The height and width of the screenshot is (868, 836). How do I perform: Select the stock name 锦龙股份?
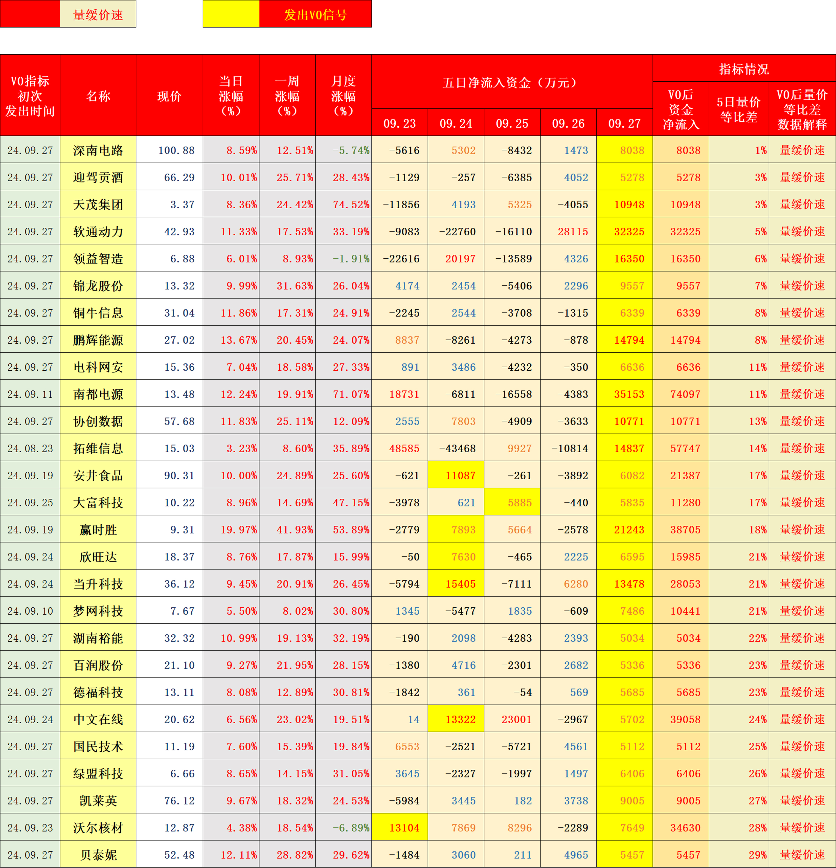coord(98,286)
